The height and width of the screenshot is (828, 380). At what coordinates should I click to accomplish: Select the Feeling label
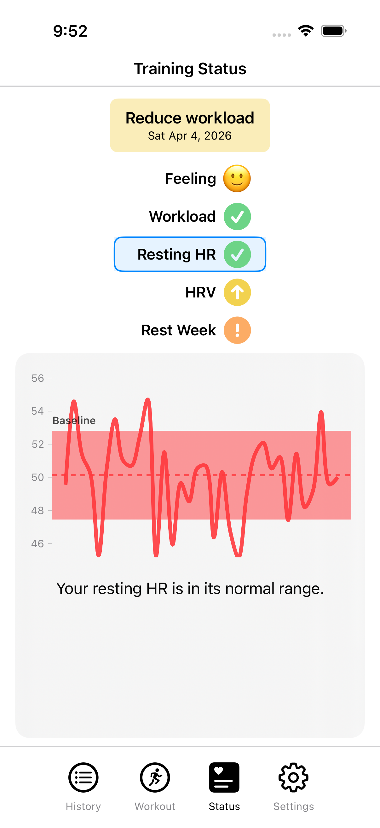click(191, 179)
